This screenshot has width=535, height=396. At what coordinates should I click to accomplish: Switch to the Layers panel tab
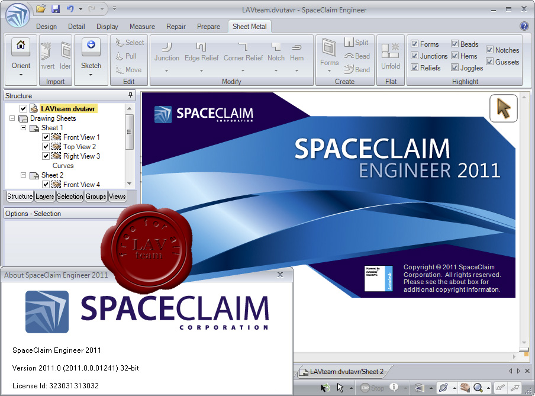(x=45, y=197)
